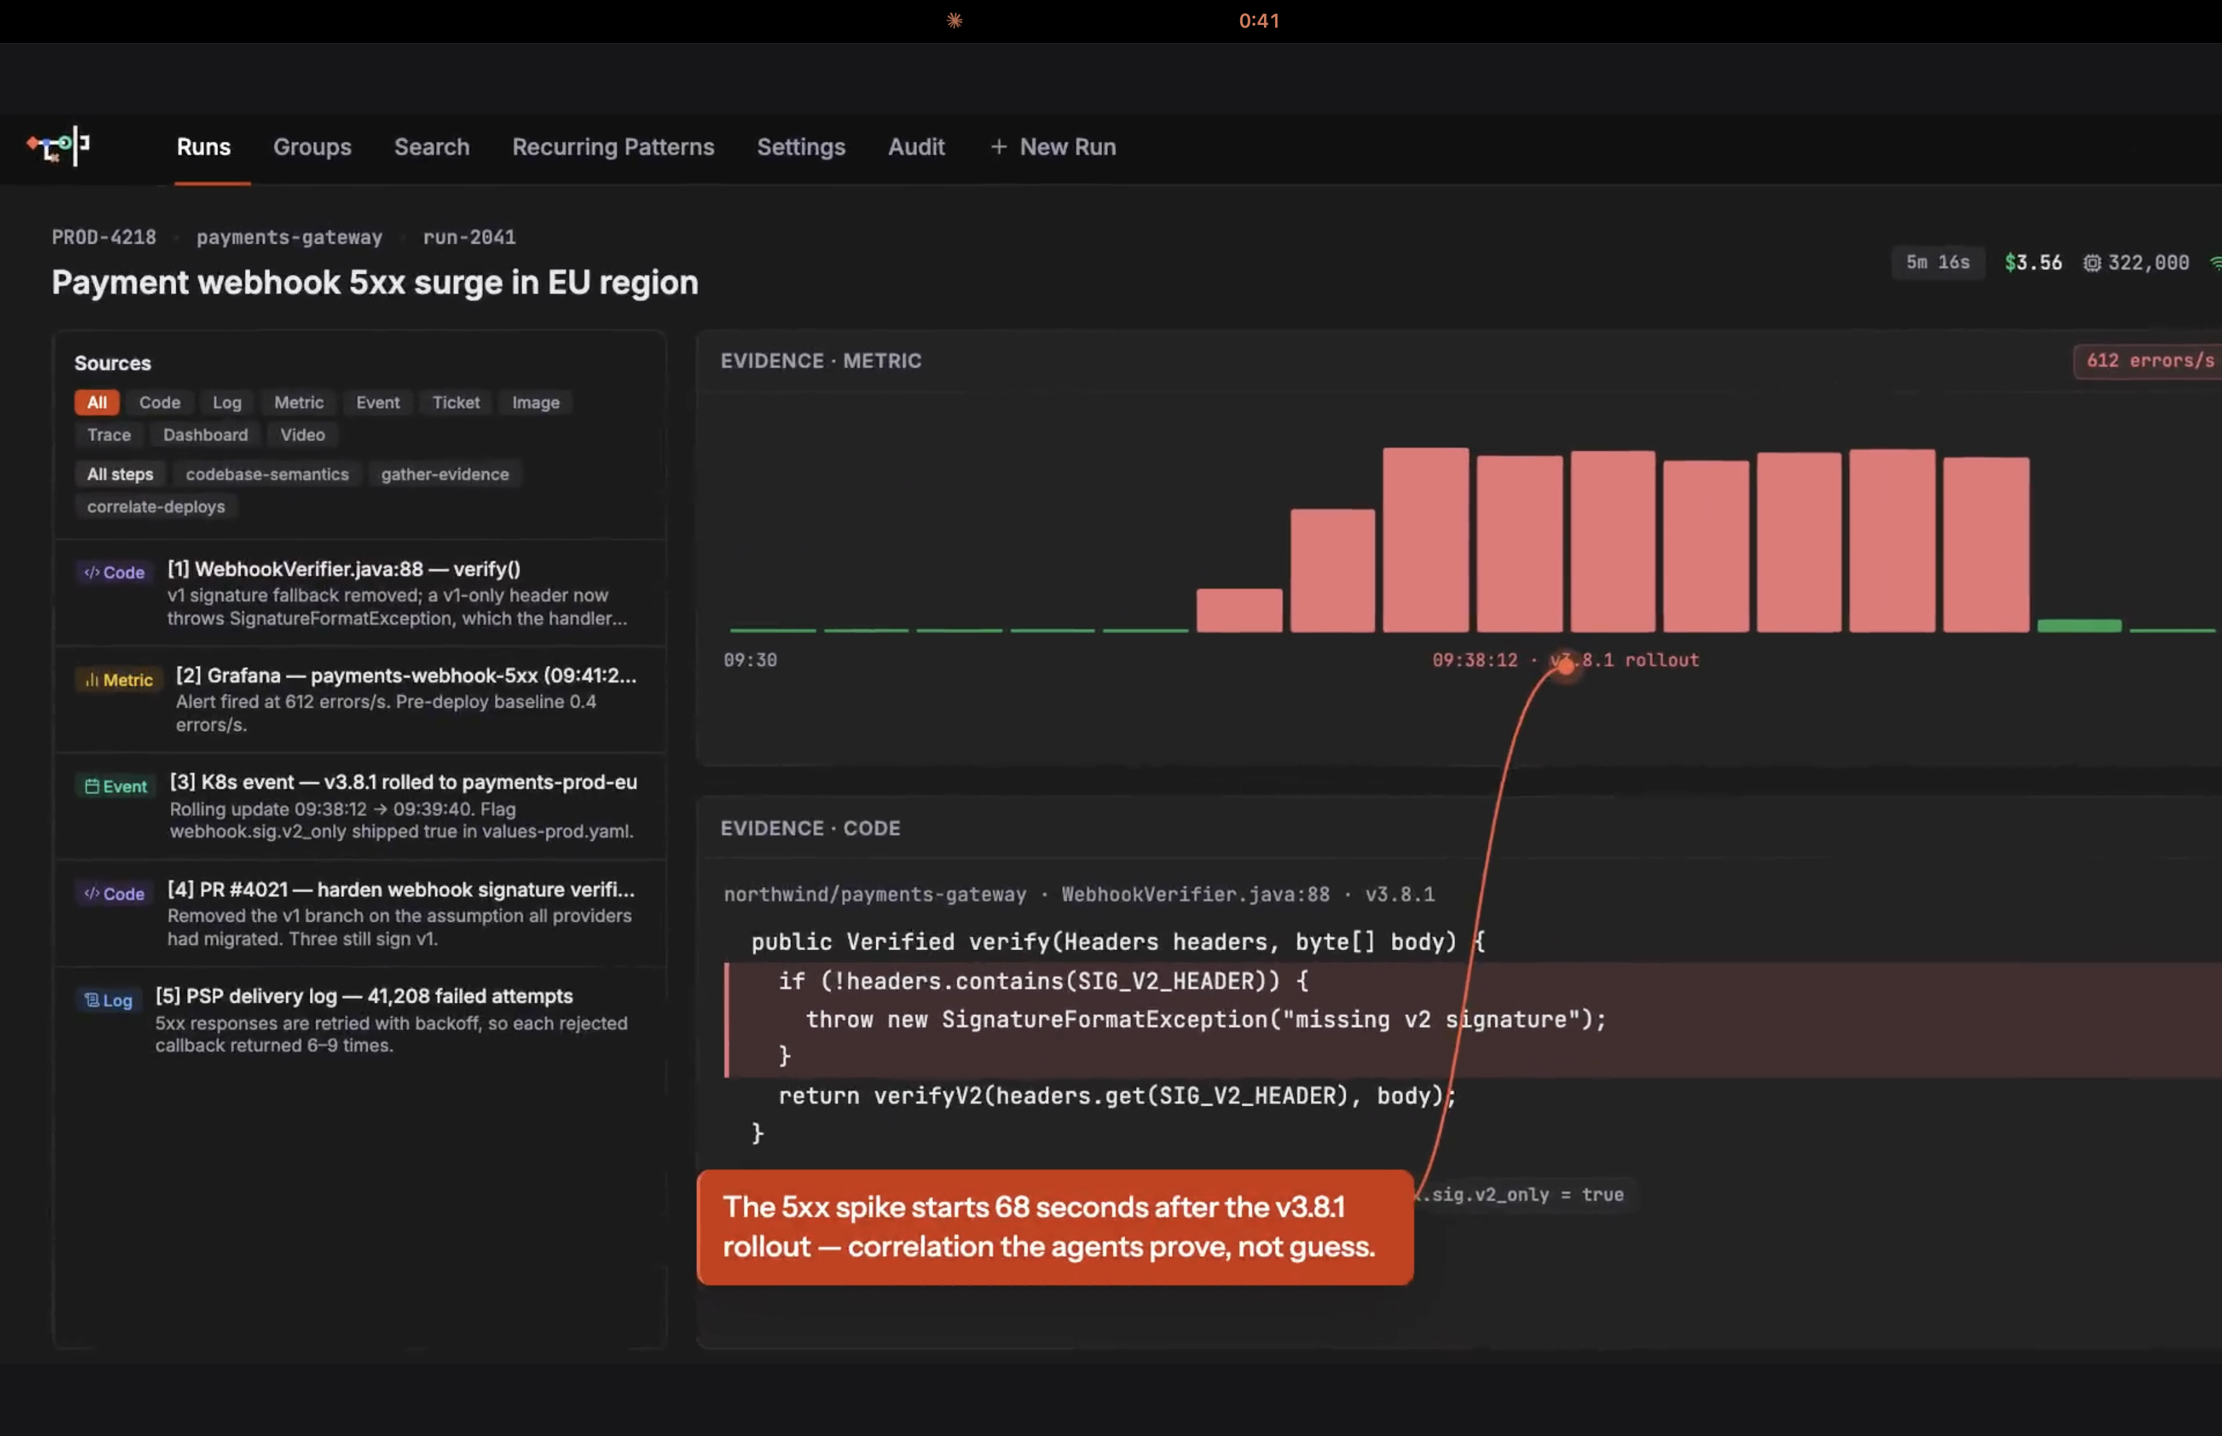Click the EVIDENCE · METRIC heading
2222x1436 pixels.
pyautogui.click(x=820, y=361)
